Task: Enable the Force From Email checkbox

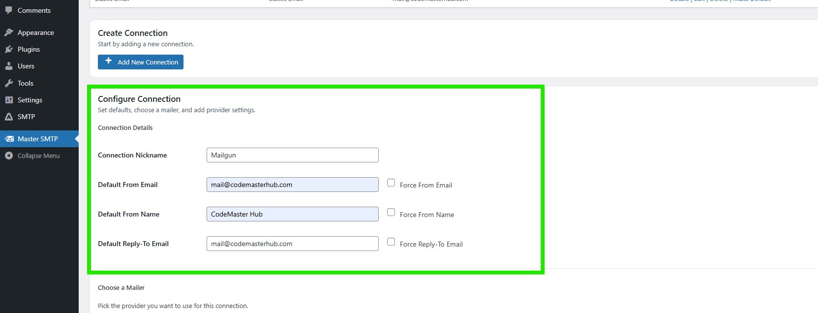Action: coord(391,183)
